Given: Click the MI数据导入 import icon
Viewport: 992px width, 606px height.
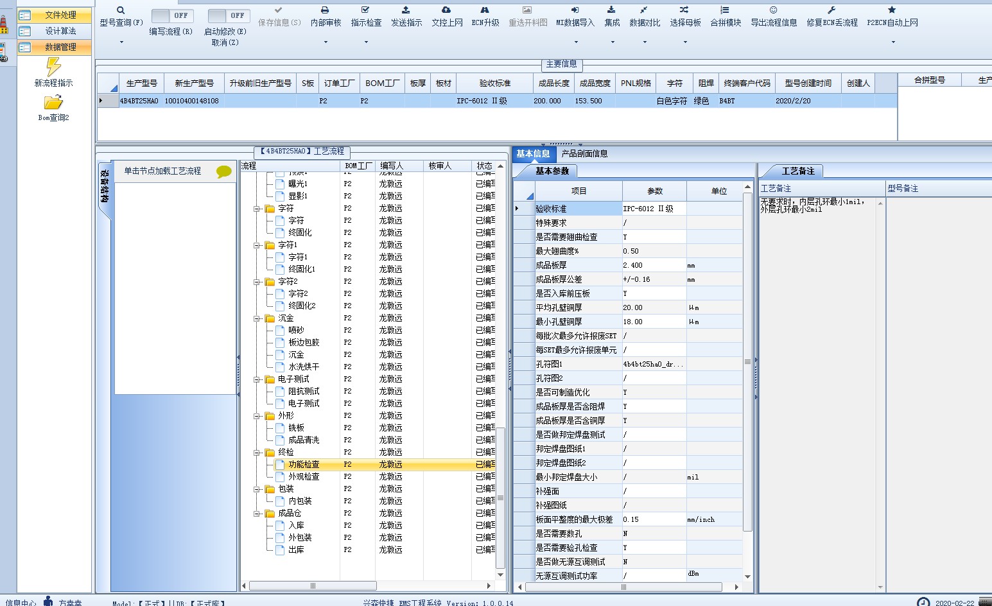Looking at the screenshot, I should 575,10.
